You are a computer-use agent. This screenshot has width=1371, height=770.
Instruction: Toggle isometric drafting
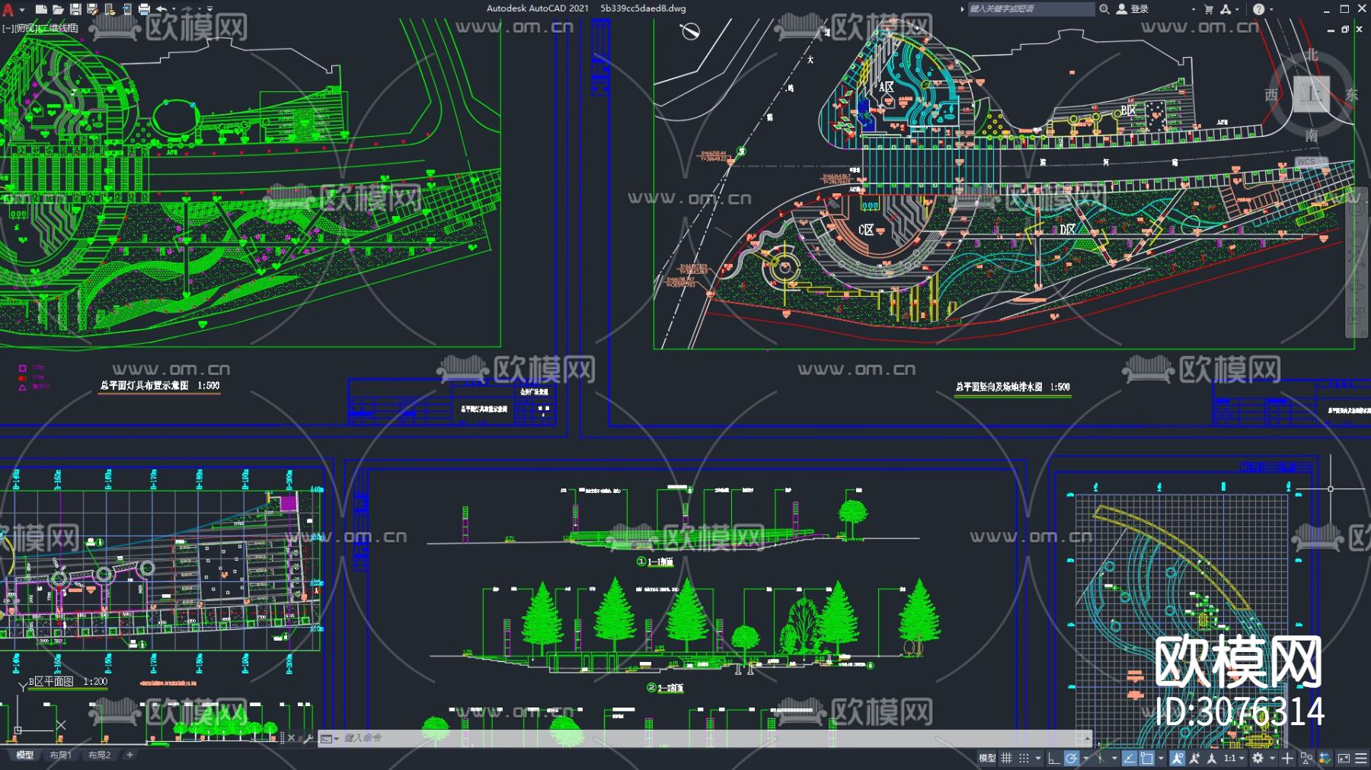1100,758
